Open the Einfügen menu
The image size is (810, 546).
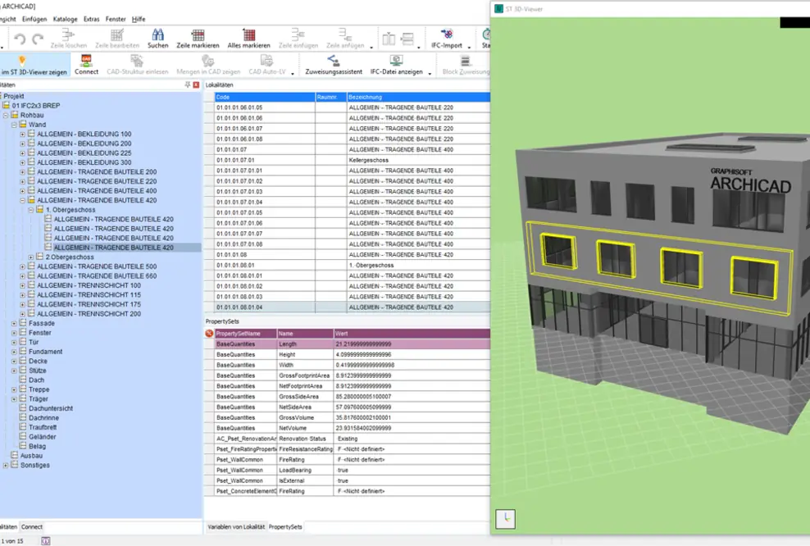click(x=34, y=19)
